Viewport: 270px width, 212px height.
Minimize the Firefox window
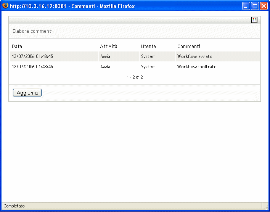(x=245, y=6)
